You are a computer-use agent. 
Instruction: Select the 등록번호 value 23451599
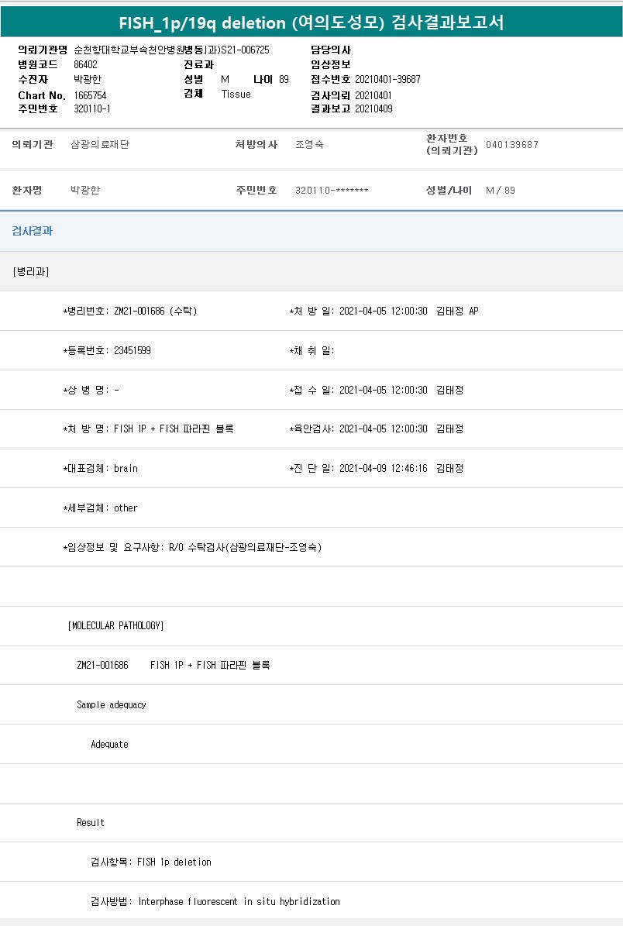pos(132,351)
